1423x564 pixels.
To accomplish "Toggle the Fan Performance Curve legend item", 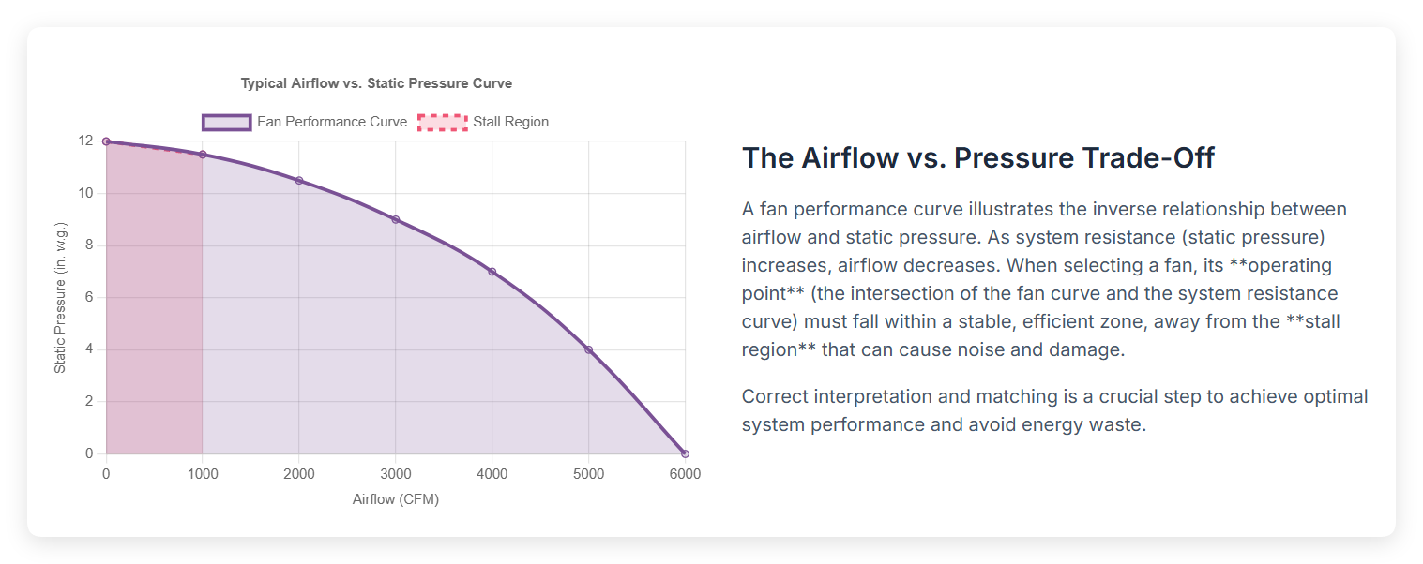I will [305, 122].
